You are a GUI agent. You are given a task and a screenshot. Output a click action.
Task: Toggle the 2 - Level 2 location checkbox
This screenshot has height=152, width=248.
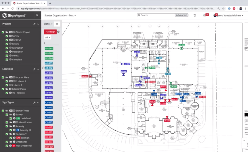[x=7, y=85]
